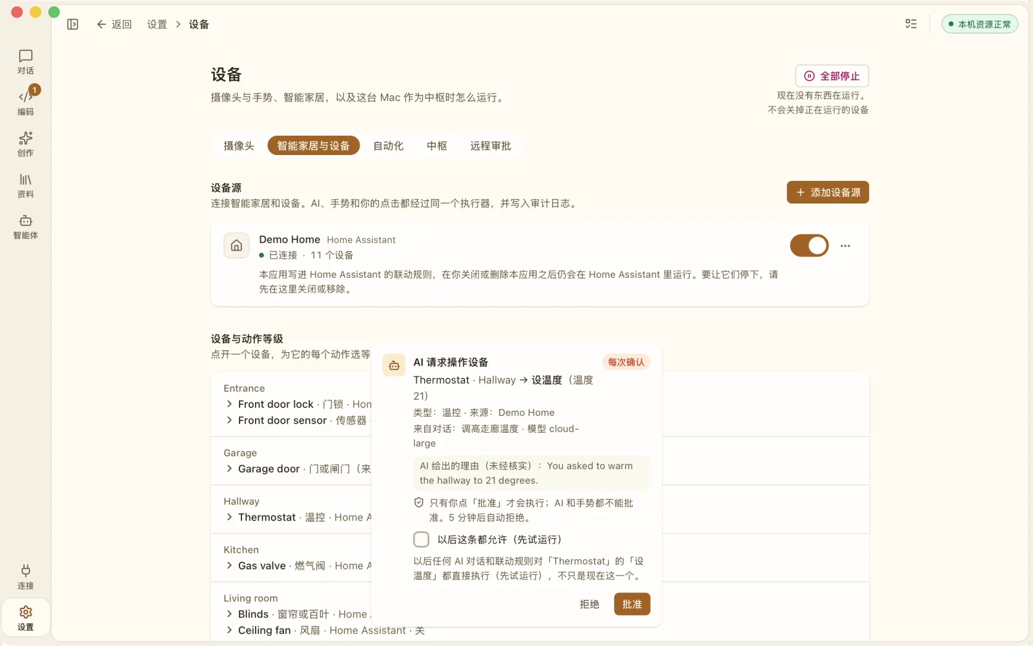Click the 每次确认 badge in popup
The image size is (1033, 646).
coord(626,362)
